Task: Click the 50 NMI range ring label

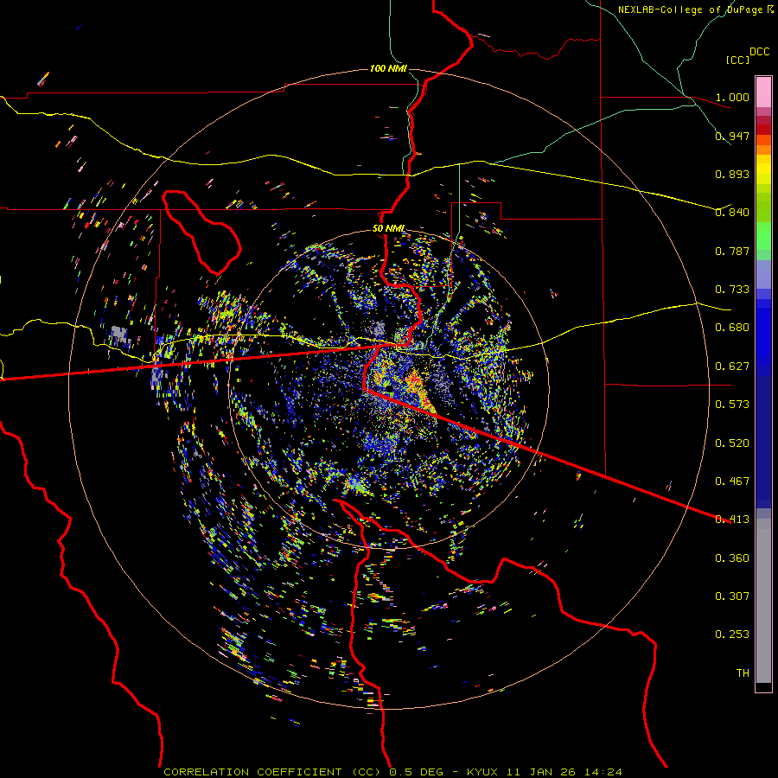Action: tap(388, 229)
